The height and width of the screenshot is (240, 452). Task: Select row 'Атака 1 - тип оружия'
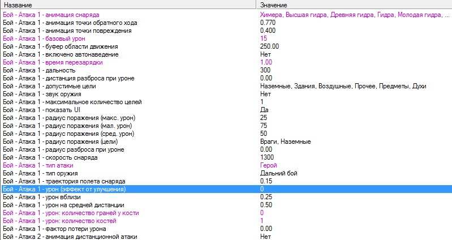226,173
